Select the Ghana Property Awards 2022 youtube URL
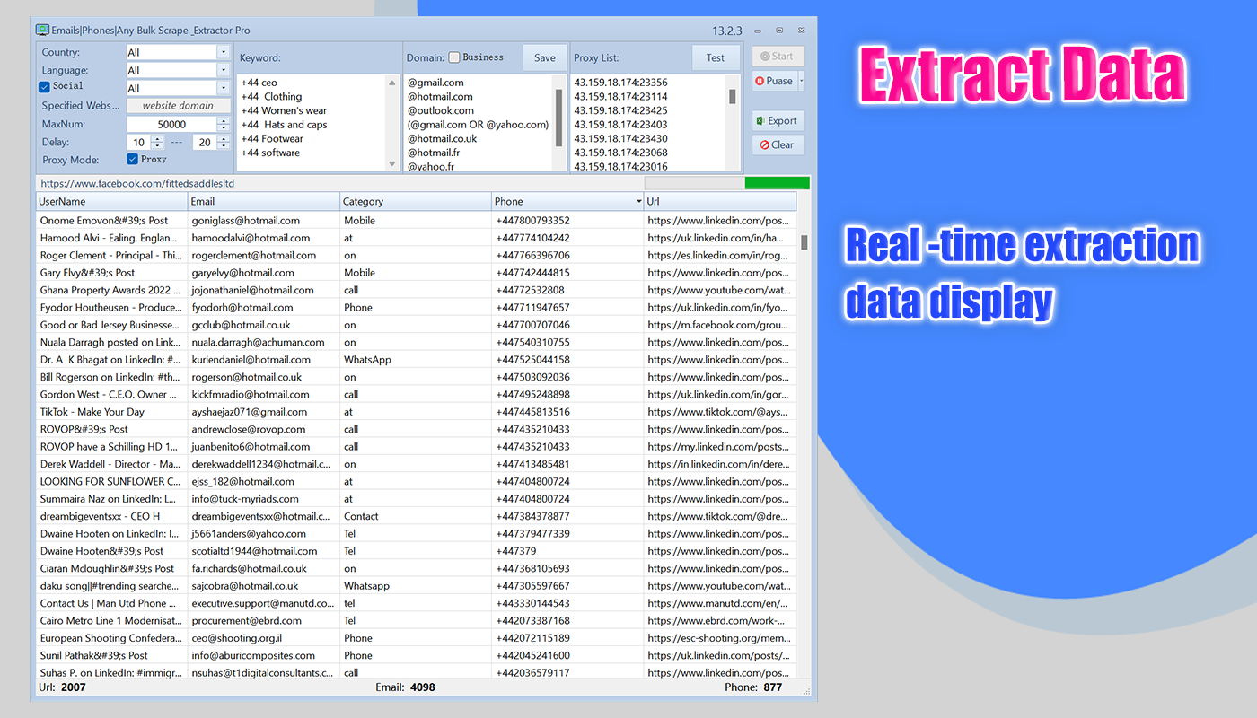This screenshot has width=1257, height=718. (719, 290)
